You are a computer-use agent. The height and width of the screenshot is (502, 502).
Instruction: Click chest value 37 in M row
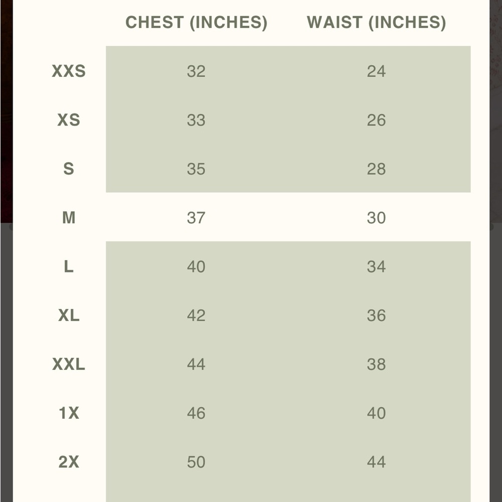pos(196,218)
